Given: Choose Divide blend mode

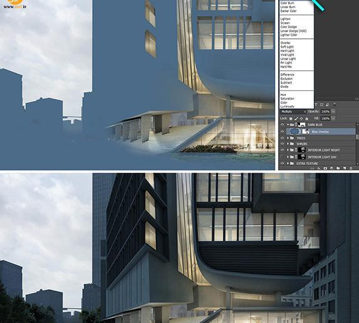Looking at the screenshot, I should pyautogui.click(x=284, y=87).
